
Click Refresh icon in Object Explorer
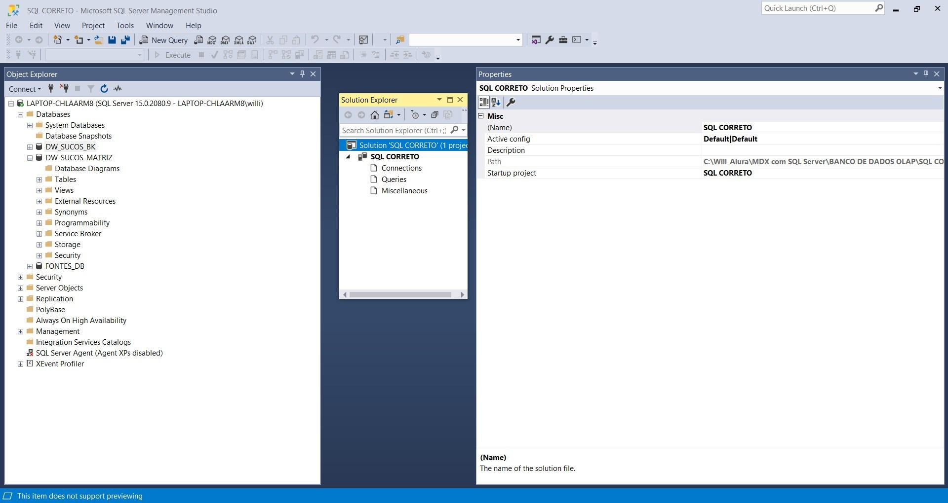coord(104,89)
